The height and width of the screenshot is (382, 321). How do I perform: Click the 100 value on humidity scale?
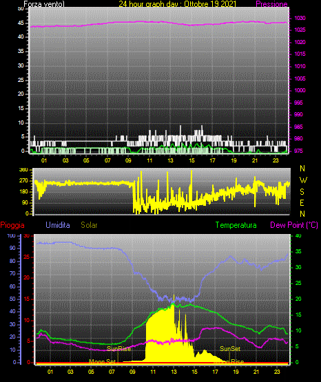coord(11,236)
